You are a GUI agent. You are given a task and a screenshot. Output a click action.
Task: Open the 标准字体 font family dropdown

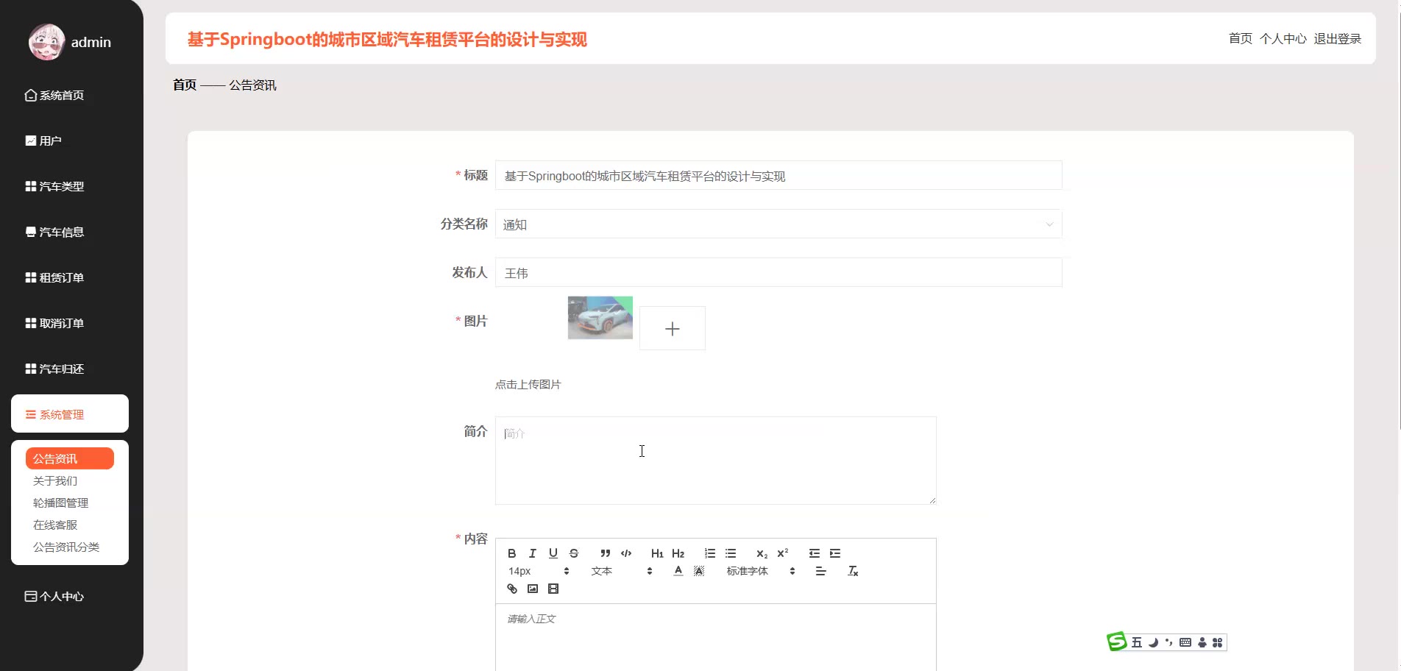click(761, 571)
